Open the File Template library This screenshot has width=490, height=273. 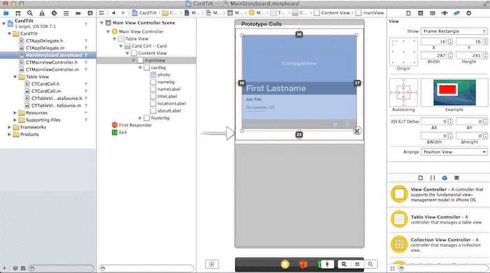420,177
